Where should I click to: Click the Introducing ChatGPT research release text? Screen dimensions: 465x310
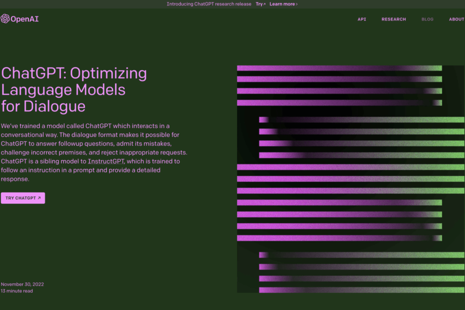click(x=209, y=4)
